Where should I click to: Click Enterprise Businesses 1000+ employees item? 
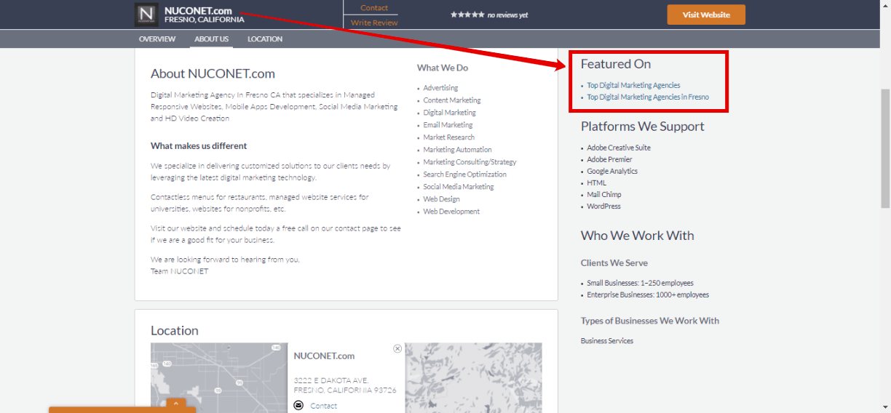648,294
